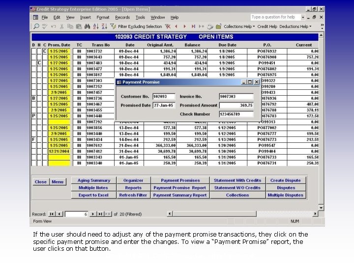Viewport: 354px width, 265px height.
Task: Go to next record in Record navigator
Action: point(92,214)
